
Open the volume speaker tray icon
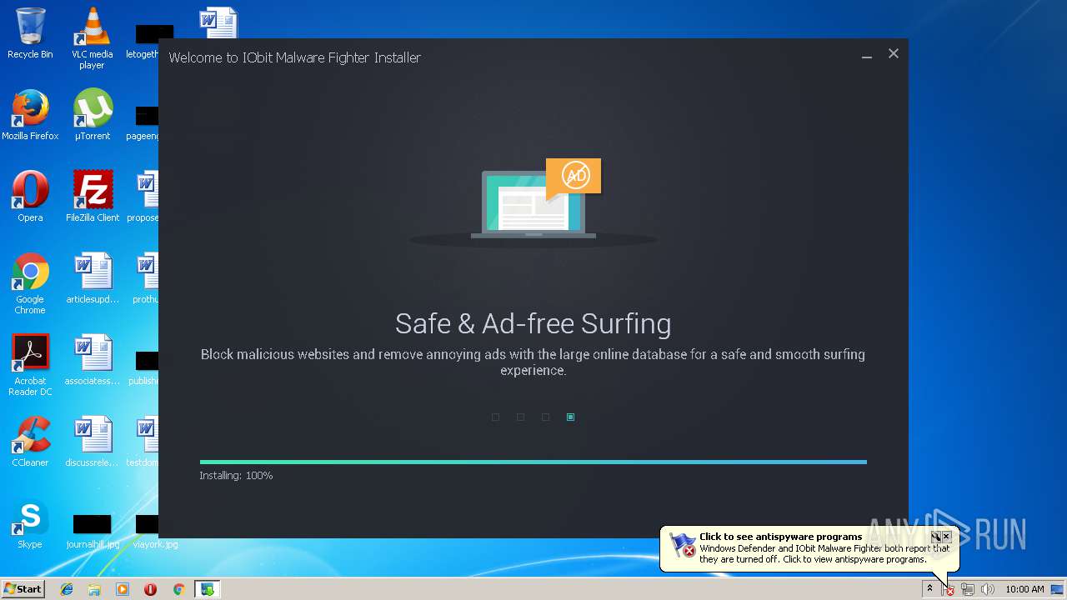click(988, 589)
